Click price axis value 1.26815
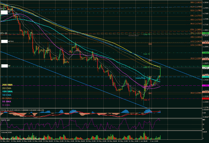Screen dimensions: 209x143 click(x=206, y=30)
